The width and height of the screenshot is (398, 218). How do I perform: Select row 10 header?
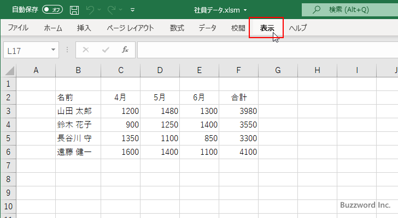(9, 207)
